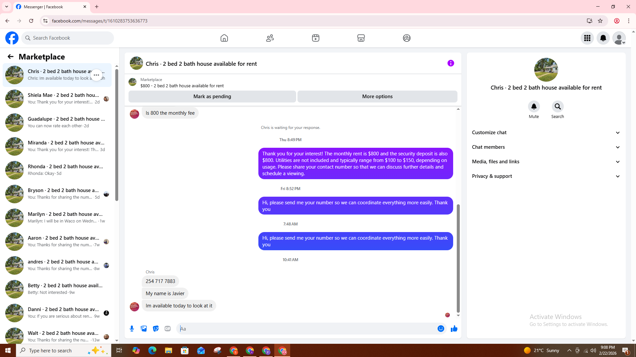Open Windows Task View
Image resolution: width=636 pixels, height=357 pixels.
click(x=119, y=350)
